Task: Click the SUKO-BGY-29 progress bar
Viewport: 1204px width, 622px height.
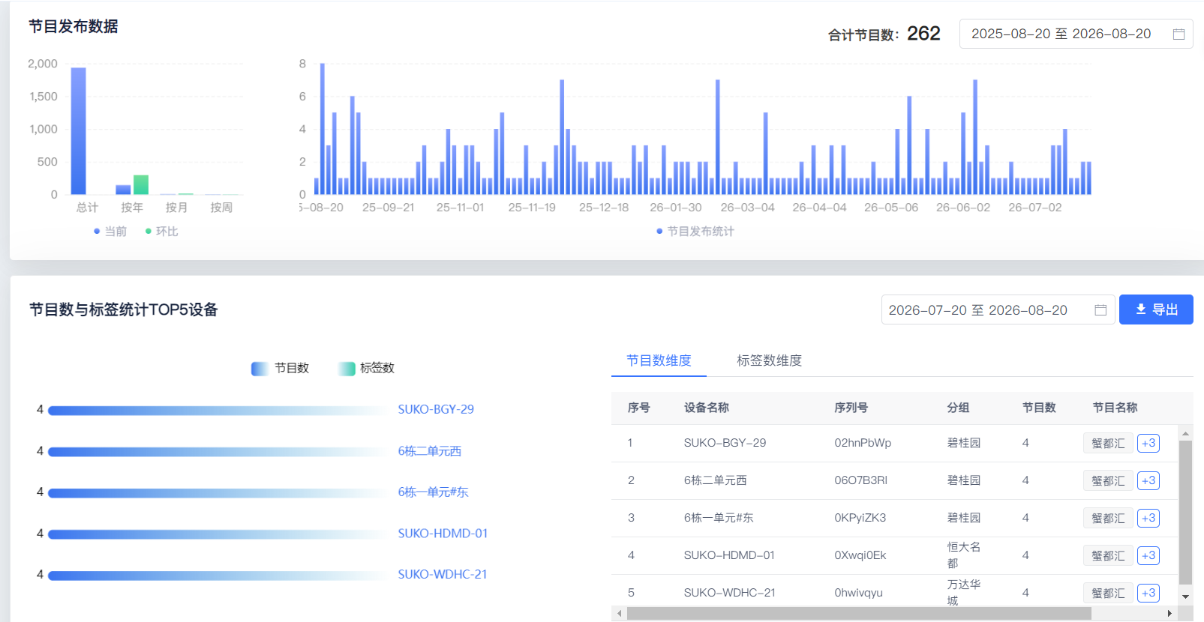Action: 218,411
